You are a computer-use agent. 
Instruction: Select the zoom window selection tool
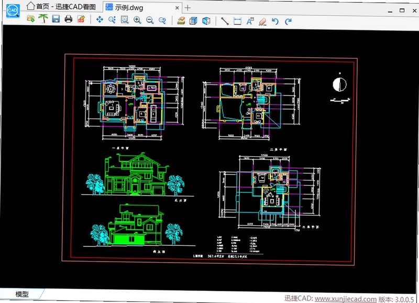(x=125, y=20)
